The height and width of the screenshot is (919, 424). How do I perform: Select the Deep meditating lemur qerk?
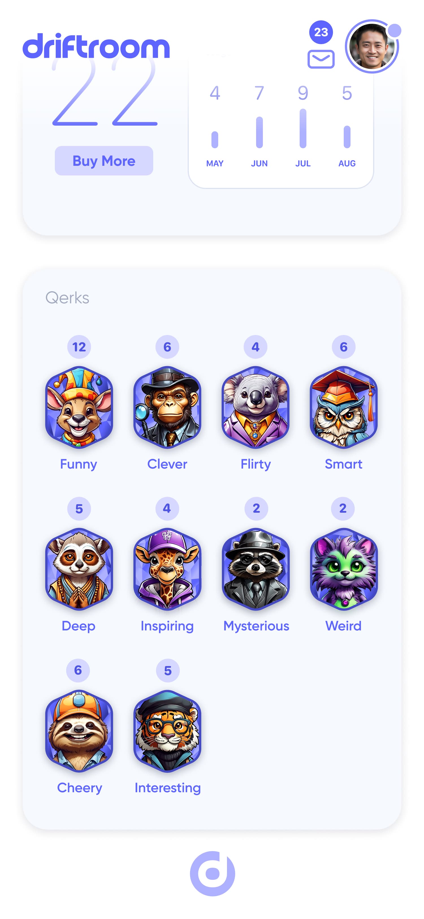(x=79, y=569)
